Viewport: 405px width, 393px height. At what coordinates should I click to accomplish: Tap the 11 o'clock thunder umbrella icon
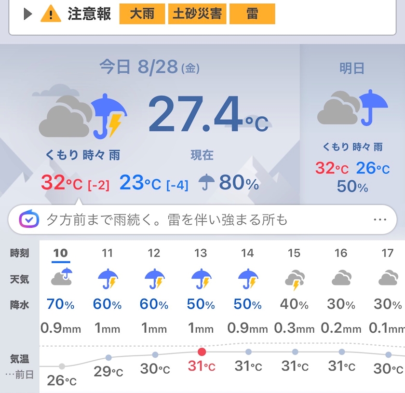click(x=108, y=279)
